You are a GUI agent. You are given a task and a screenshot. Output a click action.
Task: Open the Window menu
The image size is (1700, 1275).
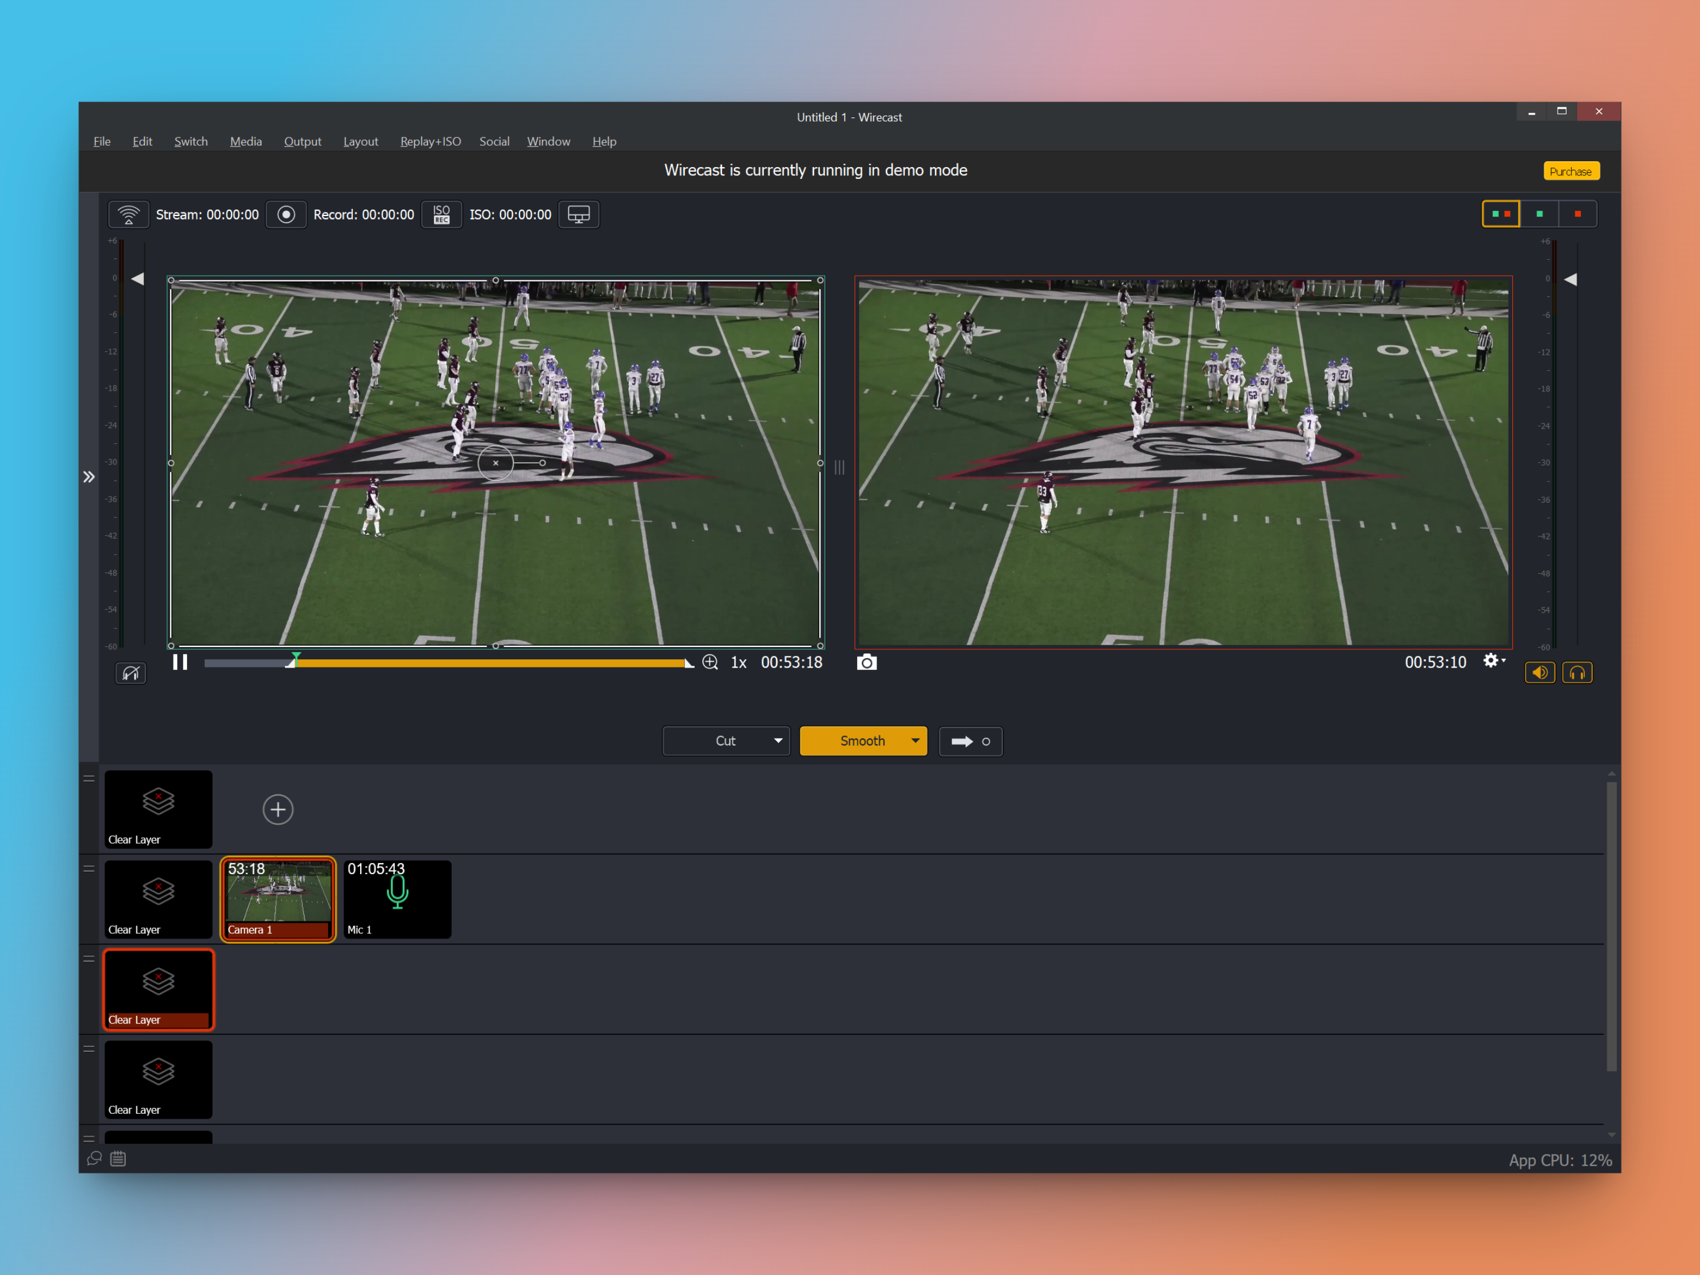click(549, 142)
